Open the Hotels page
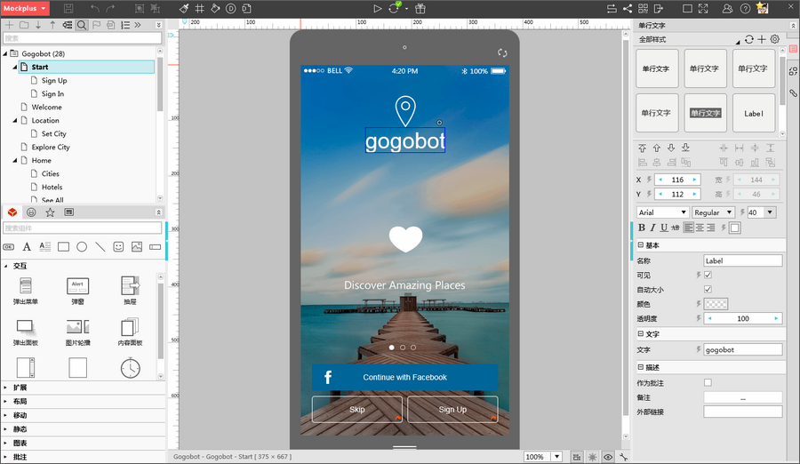 click(x=52, y=187)
